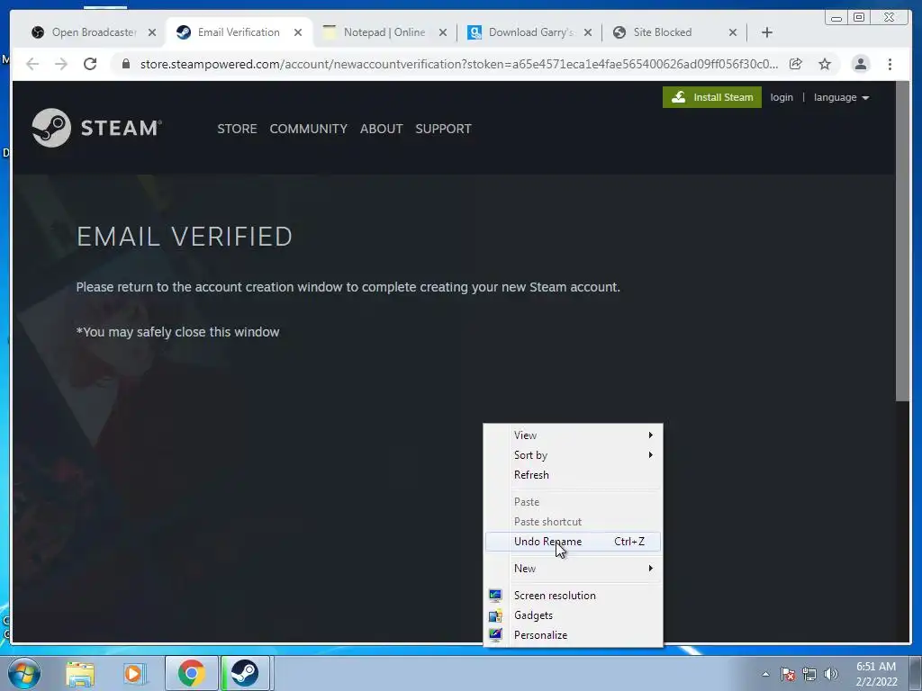Close the Open Broadcaster tab
The height and width of the screenshot is (691, 922).
click(151, 33)
